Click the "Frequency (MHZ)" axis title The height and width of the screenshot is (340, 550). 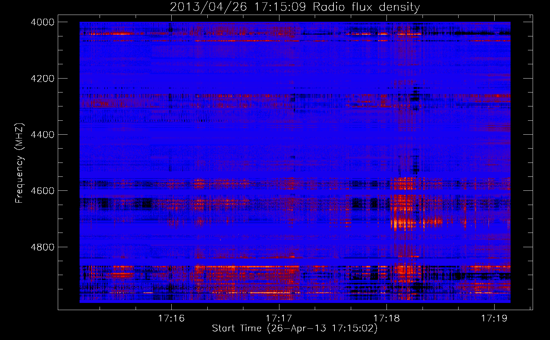point(19,163)
